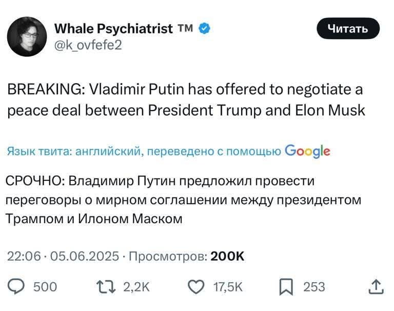
Task: Click the original English BREAKING tweet text
Action: [x=186, y=100]
